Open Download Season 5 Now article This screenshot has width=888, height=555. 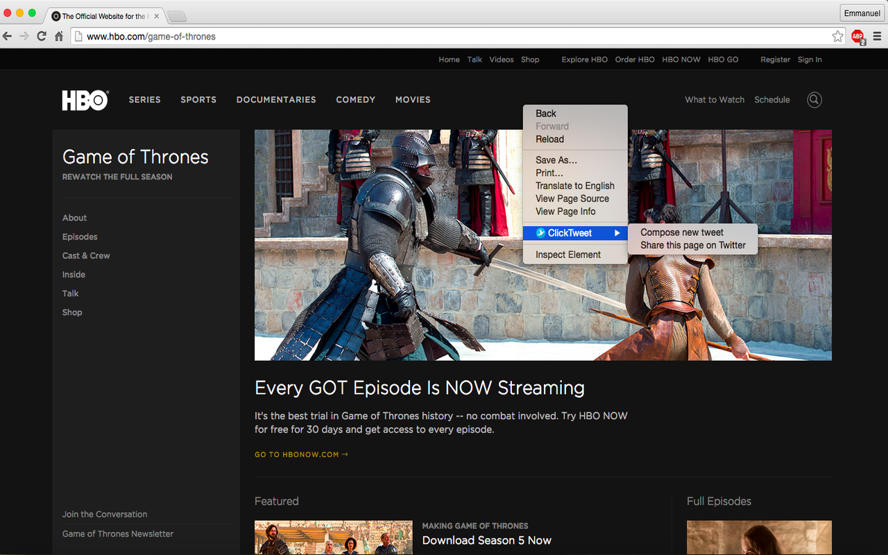click(x=487, y=540)
